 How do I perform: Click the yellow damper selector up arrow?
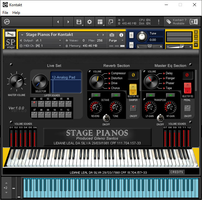pyautogui.click(x=133, y=87)
